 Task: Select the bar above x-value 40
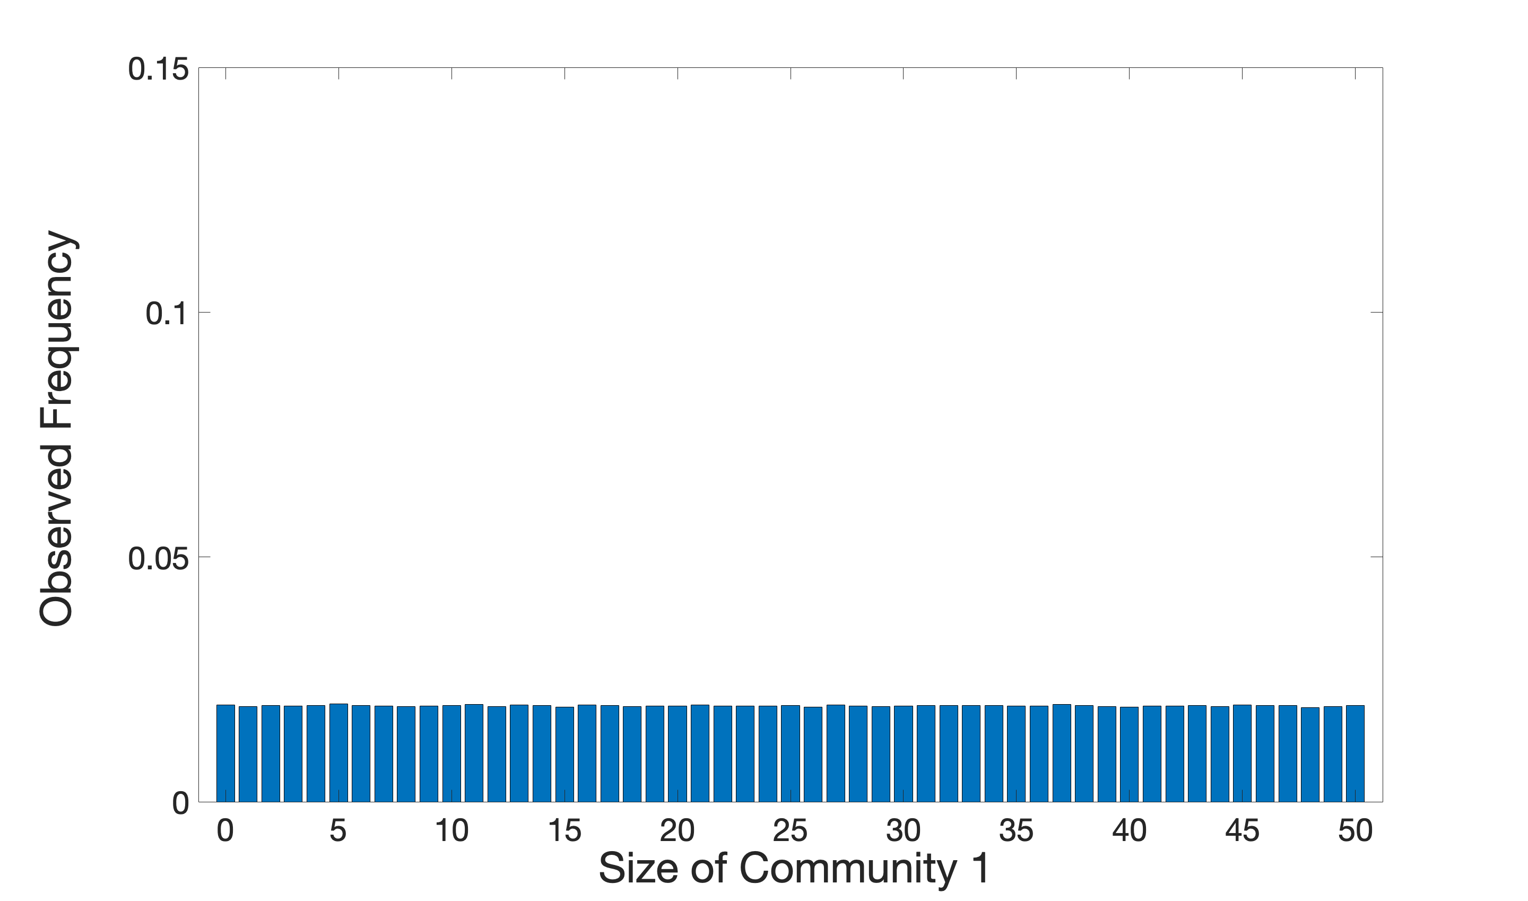pyautogui.click(x=1129, y=753)
